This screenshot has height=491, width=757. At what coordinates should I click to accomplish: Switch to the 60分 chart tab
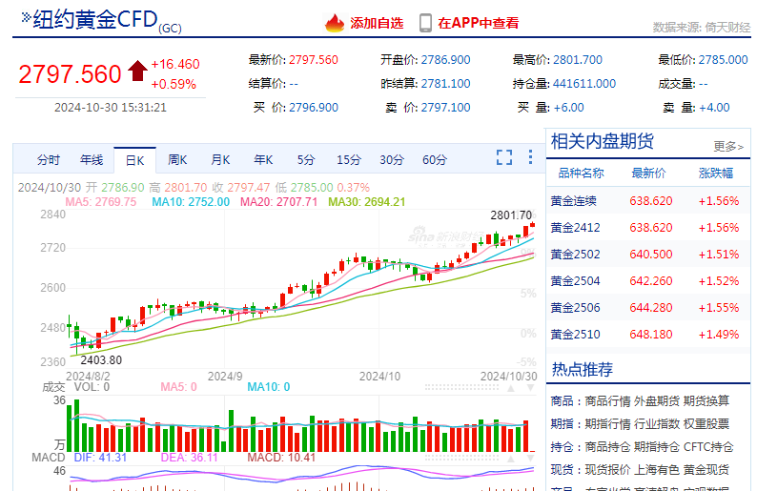(435, 160)
